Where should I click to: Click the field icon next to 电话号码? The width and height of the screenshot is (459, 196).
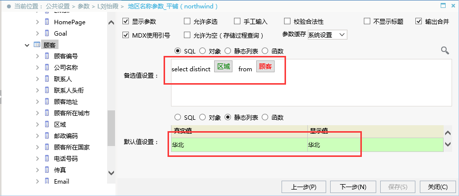(x=47, y=158)
